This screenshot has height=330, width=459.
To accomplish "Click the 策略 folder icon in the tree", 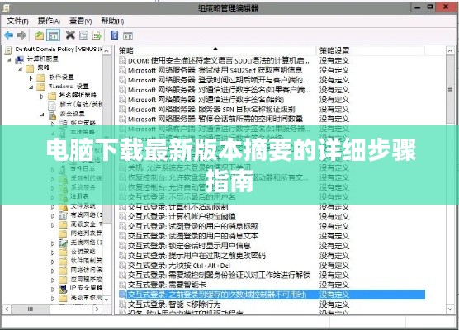I will (30, 68).
